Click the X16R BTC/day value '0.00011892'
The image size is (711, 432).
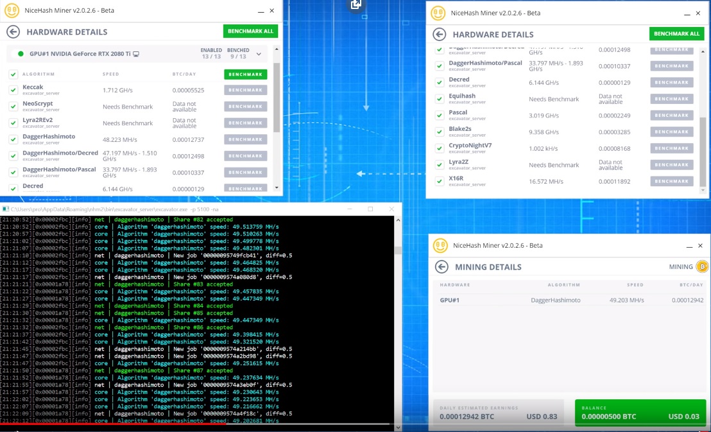(x=614, y=182)
